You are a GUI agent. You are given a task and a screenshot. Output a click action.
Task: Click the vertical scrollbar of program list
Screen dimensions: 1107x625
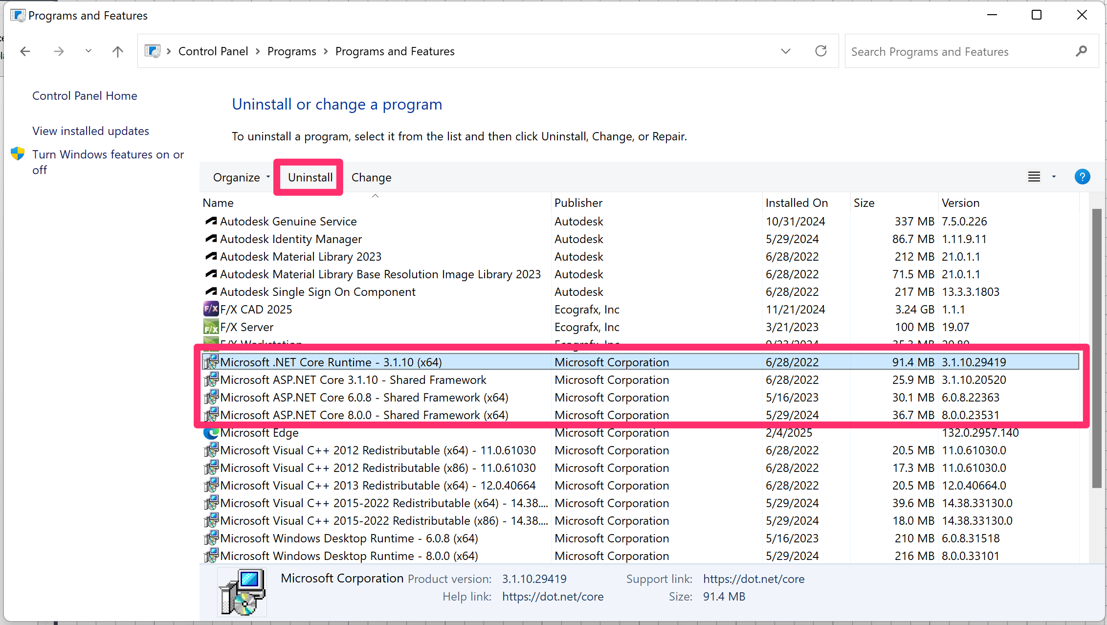[1096, 348]
